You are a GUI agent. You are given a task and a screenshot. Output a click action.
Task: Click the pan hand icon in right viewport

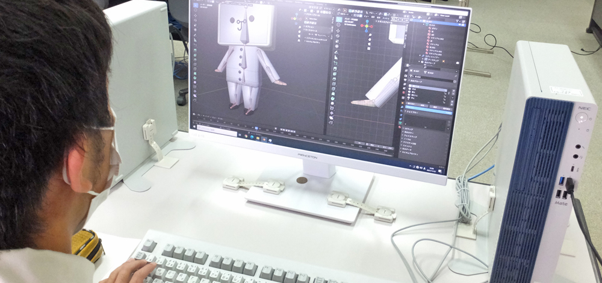[x=370, y=40]
